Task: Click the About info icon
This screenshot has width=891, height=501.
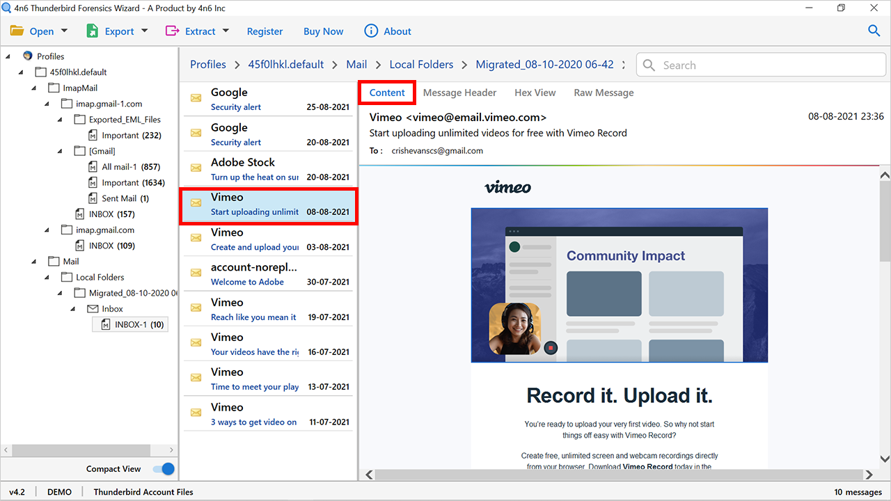Action: 372,31
